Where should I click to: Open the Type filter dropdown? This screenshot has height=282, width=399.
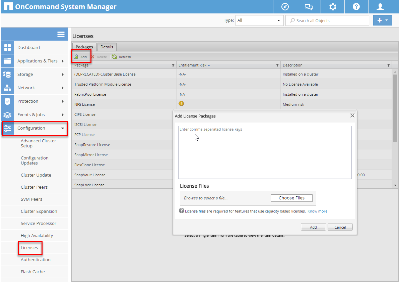[259, 20]
